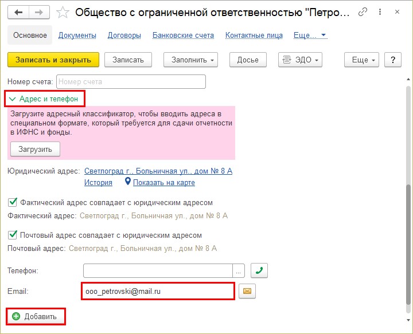The width and height of the screenshot is (413, 334).
Task: Switch to the Банковские счета tab
Action: tap(183, 35)
